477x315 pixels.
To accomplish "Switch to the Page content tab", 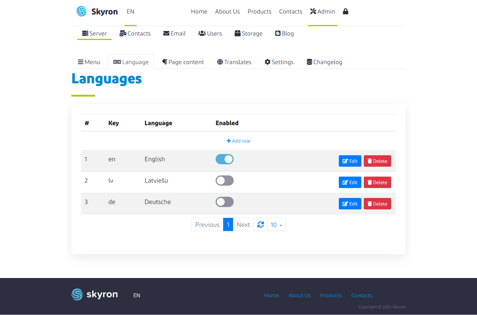I will click(183, 62).
